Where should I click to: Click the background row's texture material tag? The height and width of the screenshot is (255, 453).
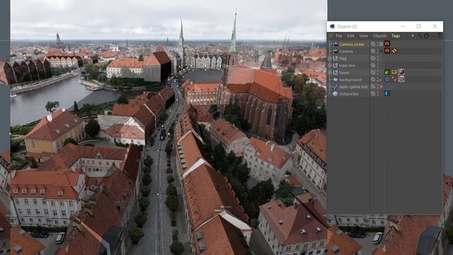click(x=401, y=79)
